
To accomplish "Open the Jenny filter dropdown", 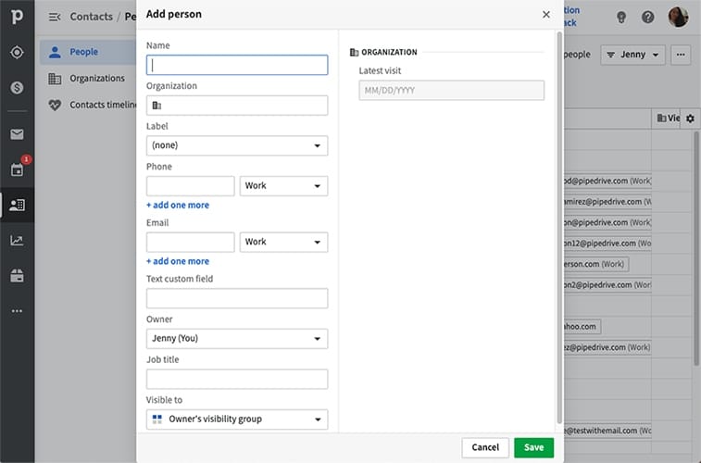I will pos(632,55).
